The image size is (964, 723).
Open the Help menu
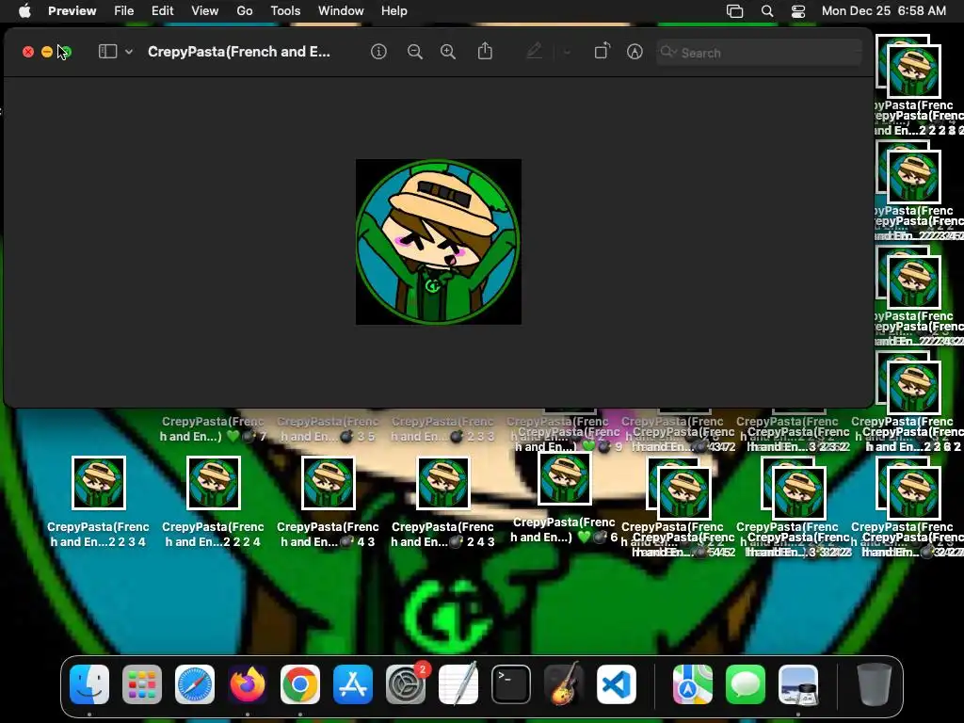coord(394,10)
